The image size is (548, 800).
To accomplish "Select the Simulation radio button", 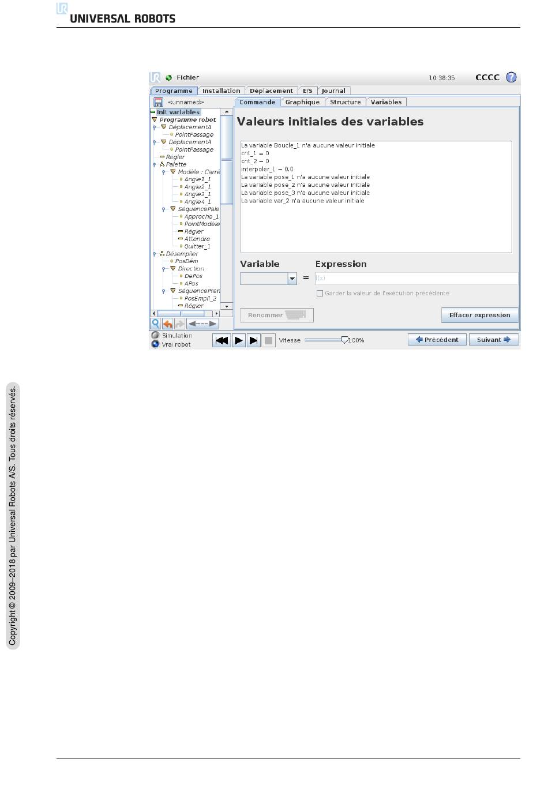I will (x=155, y=335).
